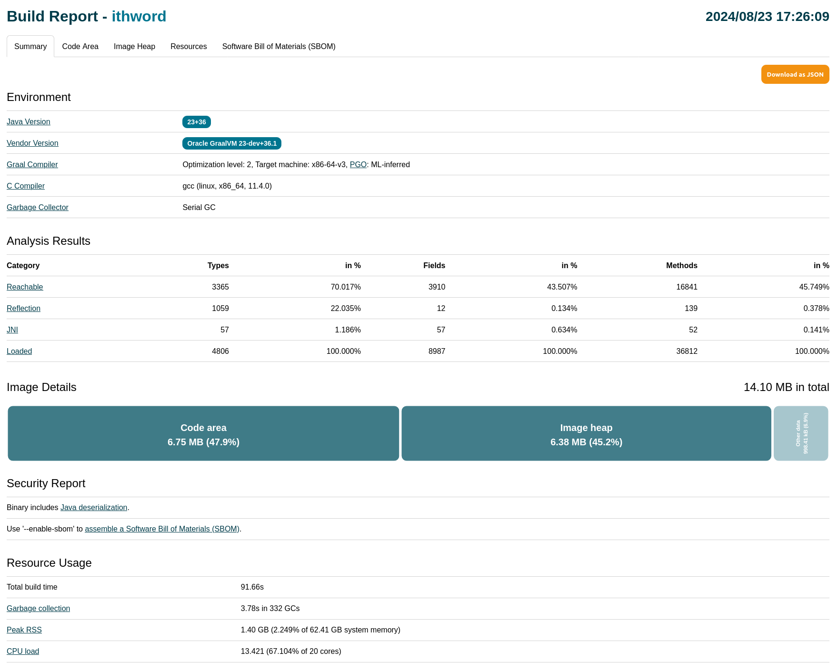Switch to the Code Area tab
The height and width of the screenshot is (672, 838).
[x=80, y=46]
